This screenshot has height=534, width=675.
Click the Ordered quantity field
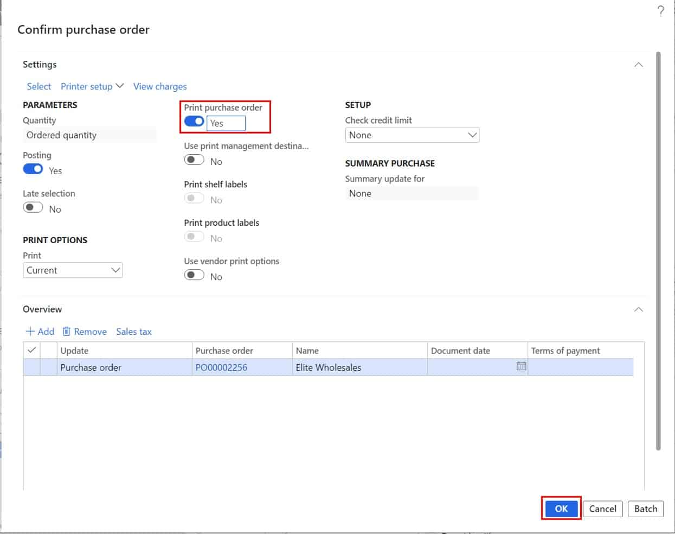coord(89,135)
